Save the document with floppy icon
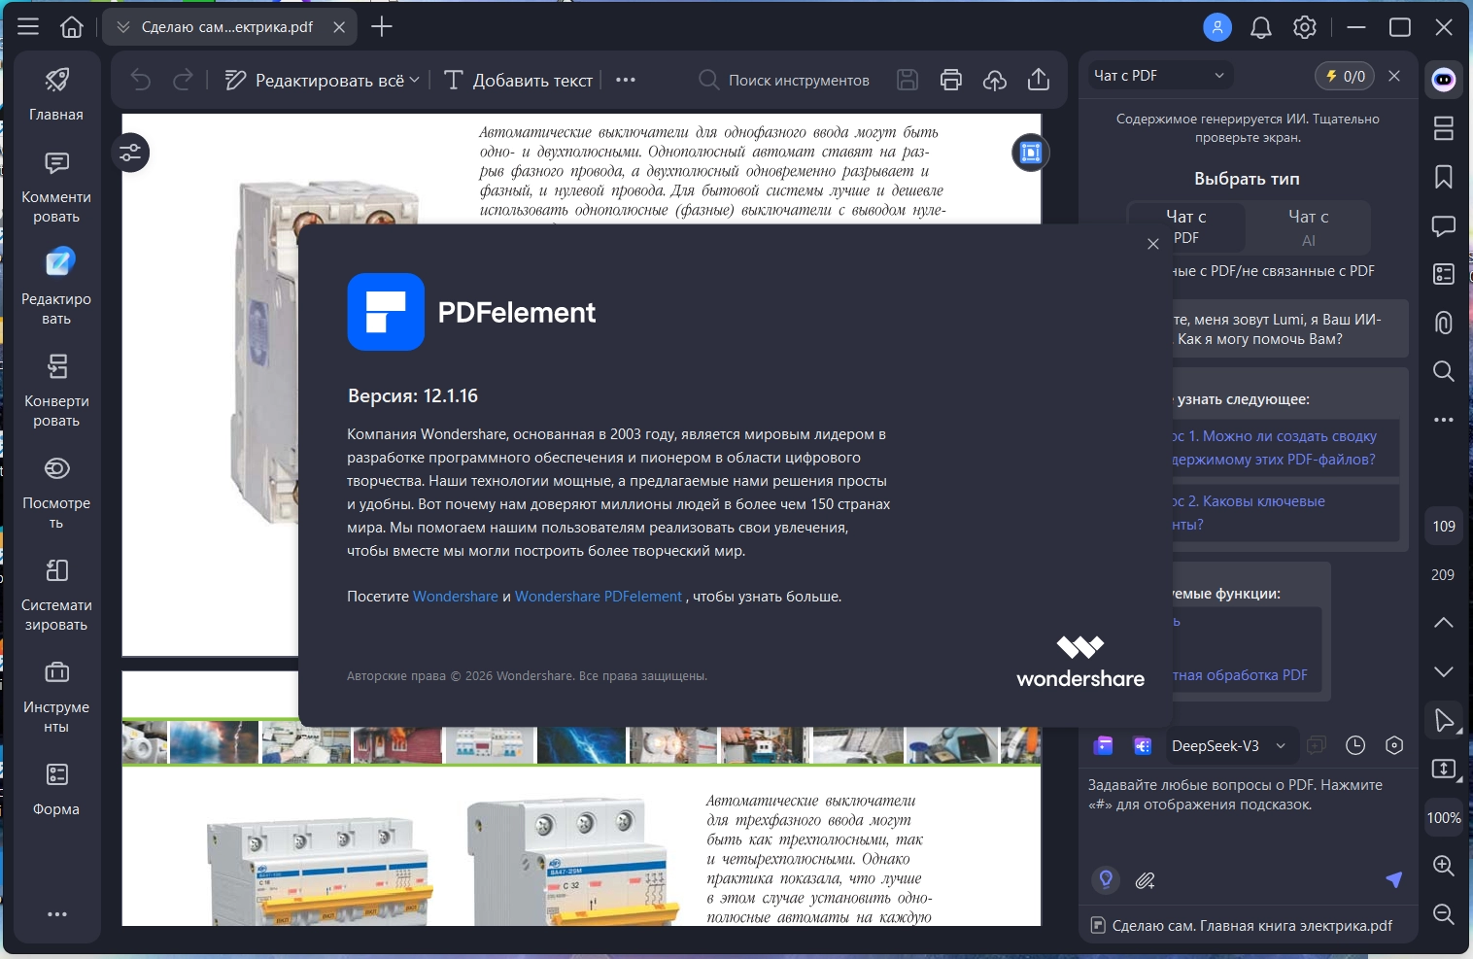Screen dimensions: 1473x959 click(x=908, y=80)
